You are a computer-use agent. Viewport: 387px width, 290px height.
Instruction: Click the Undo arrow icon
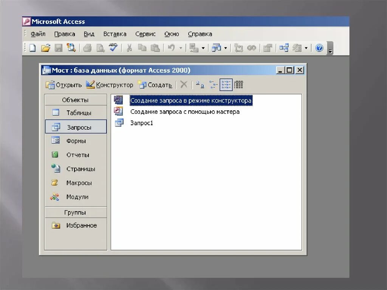[171, 47]
